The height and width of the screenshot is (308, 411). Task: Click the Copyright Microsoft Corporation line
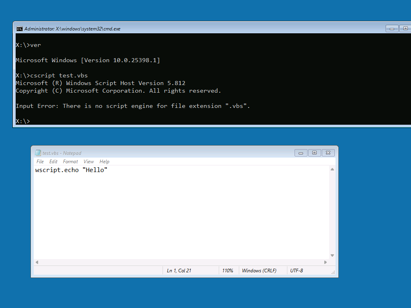[x=118, y=91]
